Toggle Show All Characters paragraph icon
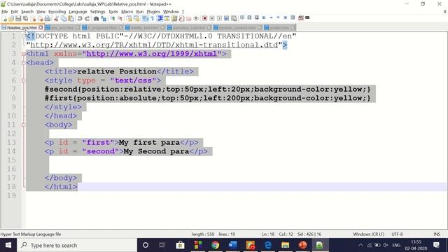Screen dimensions: 448x252 (153, 19)
